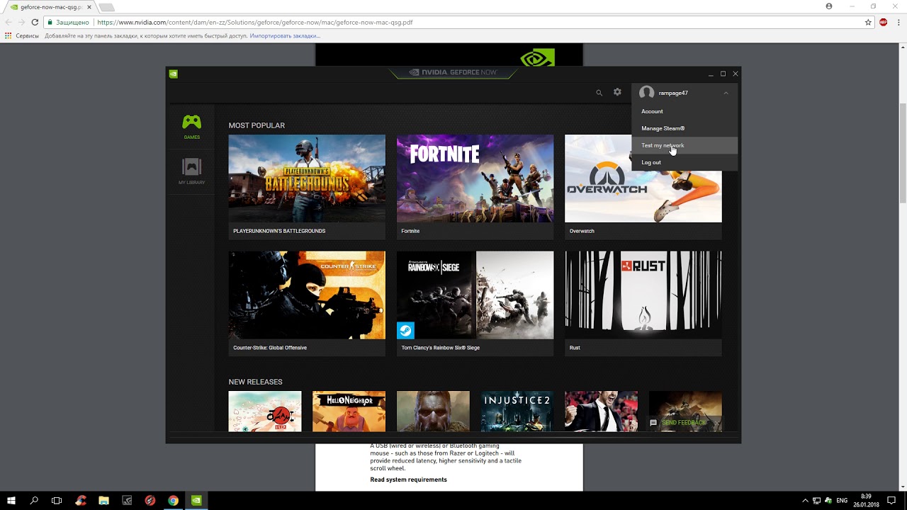Image resolution: width=907 pixels, height=510 pixels.
Task: Open Windows Start button
Action: 11,500
